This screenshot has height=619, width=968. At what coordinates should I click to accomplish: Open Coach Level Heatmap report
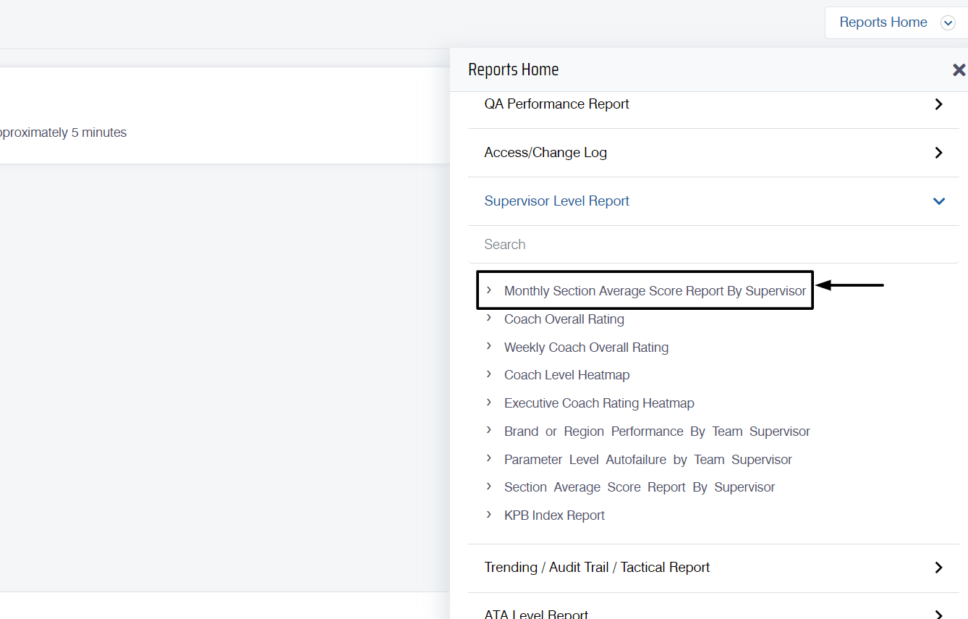tap(566, 375)
